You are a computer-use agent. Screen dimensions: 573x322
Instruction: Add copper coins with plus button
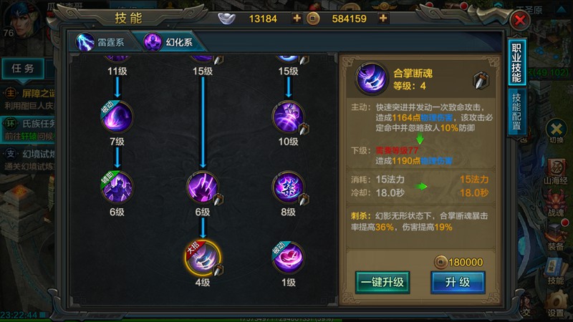[383, 19]
